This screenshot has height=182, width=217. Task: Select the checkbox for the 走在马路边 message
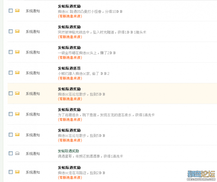(11, 172)
